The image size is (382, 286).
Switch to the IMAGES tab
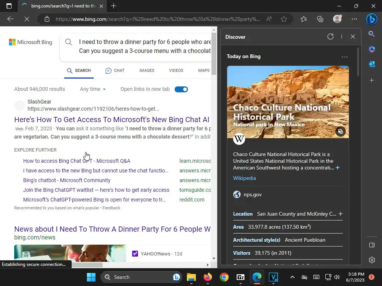click(x=147, y=70)
